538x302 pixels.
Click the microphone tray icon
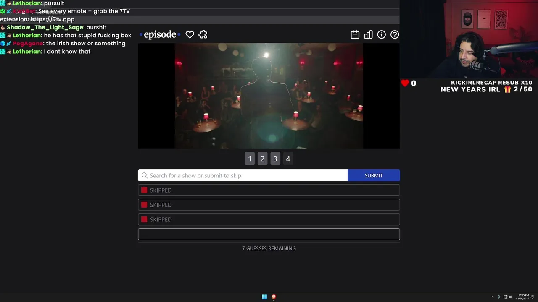pyautogui.click(x=499, y=297)
